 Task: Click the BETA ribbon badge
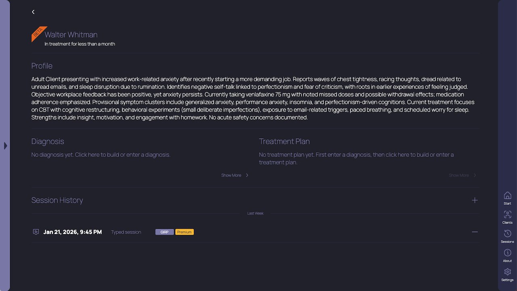[38, 33]
